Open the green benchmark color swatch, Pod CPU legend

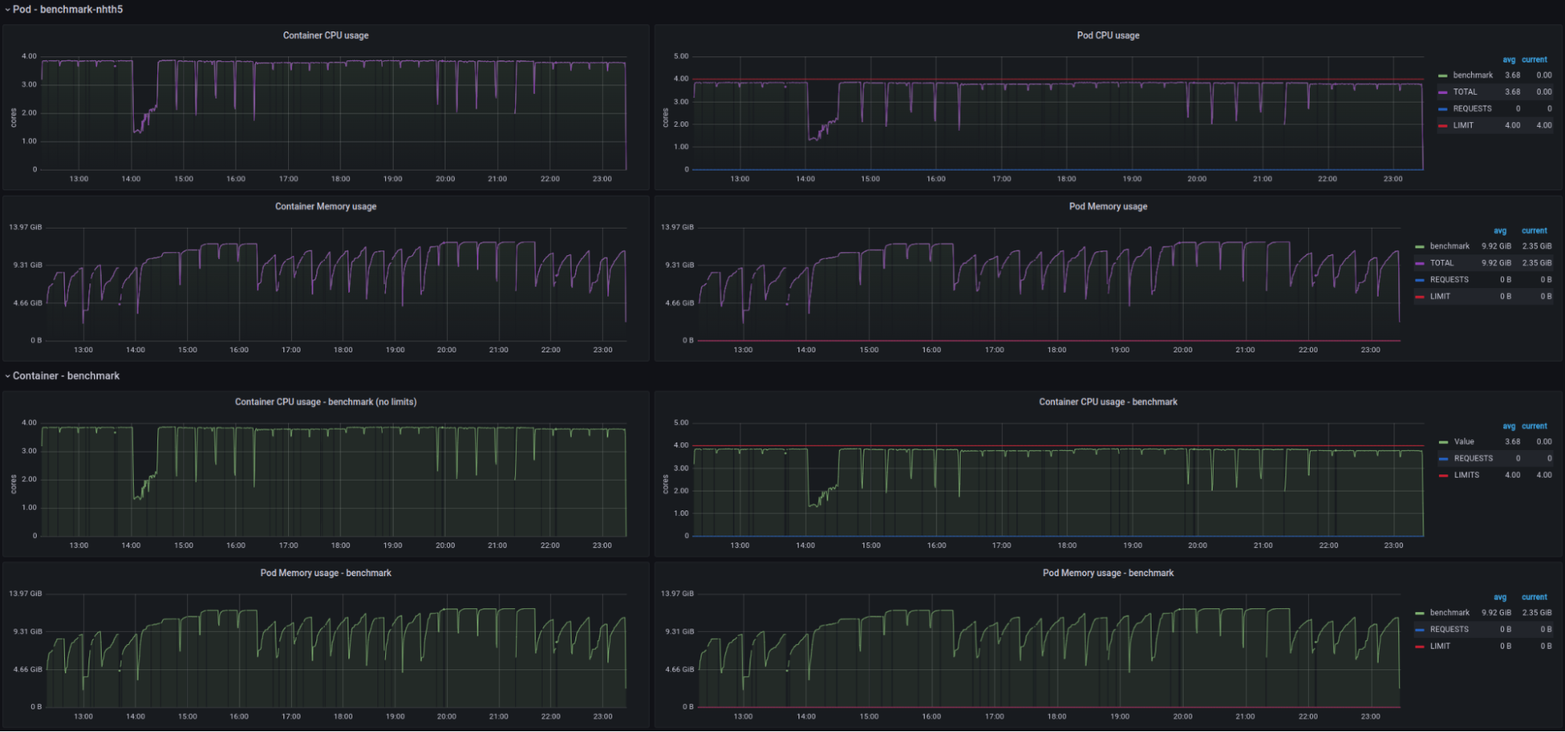1443,76
